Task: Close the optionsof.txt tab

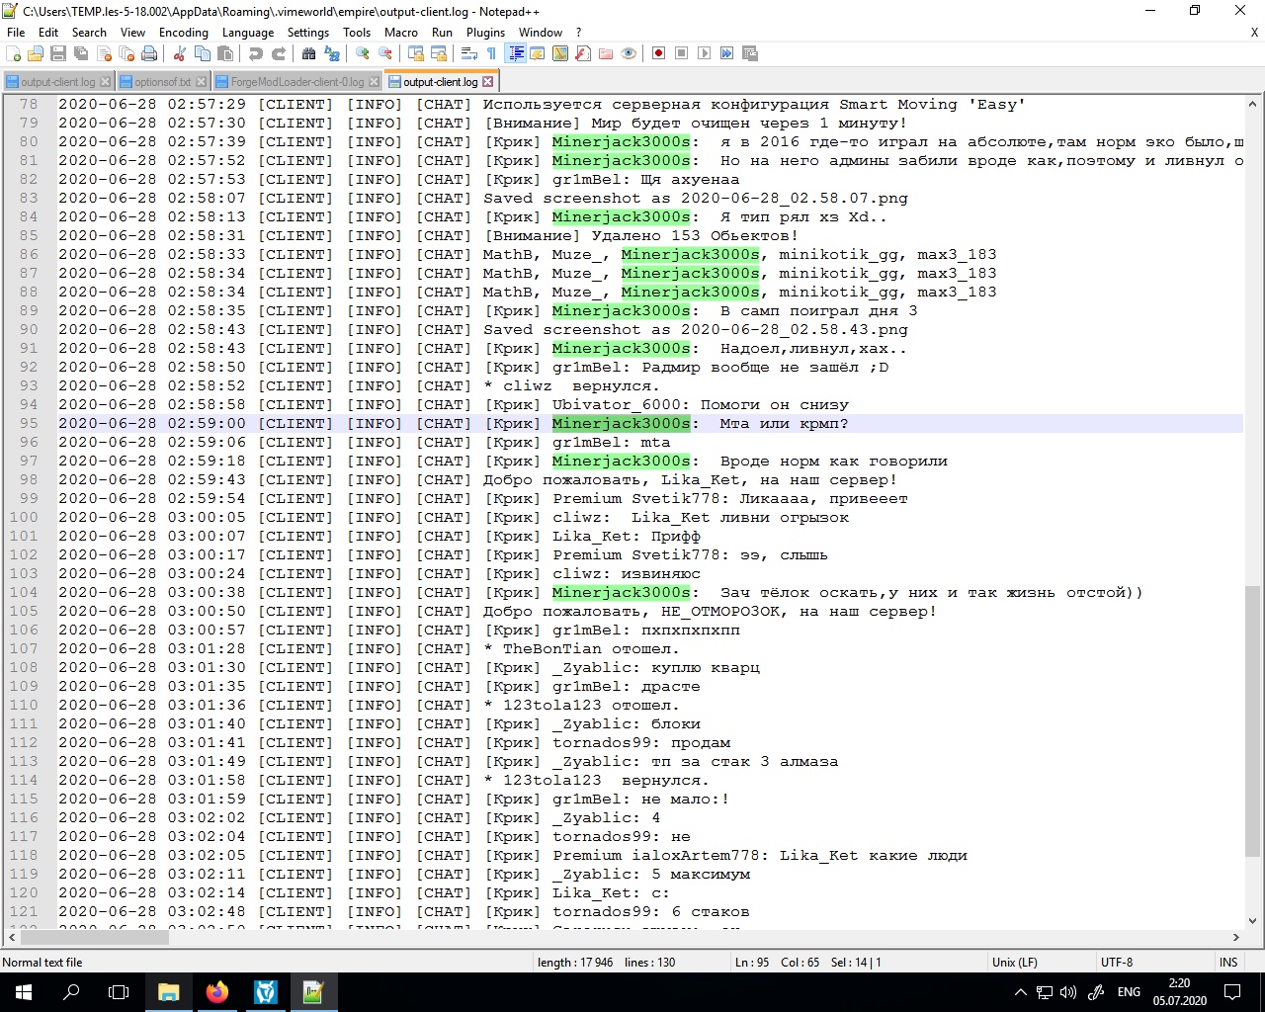Action: [x=202, y=82]
